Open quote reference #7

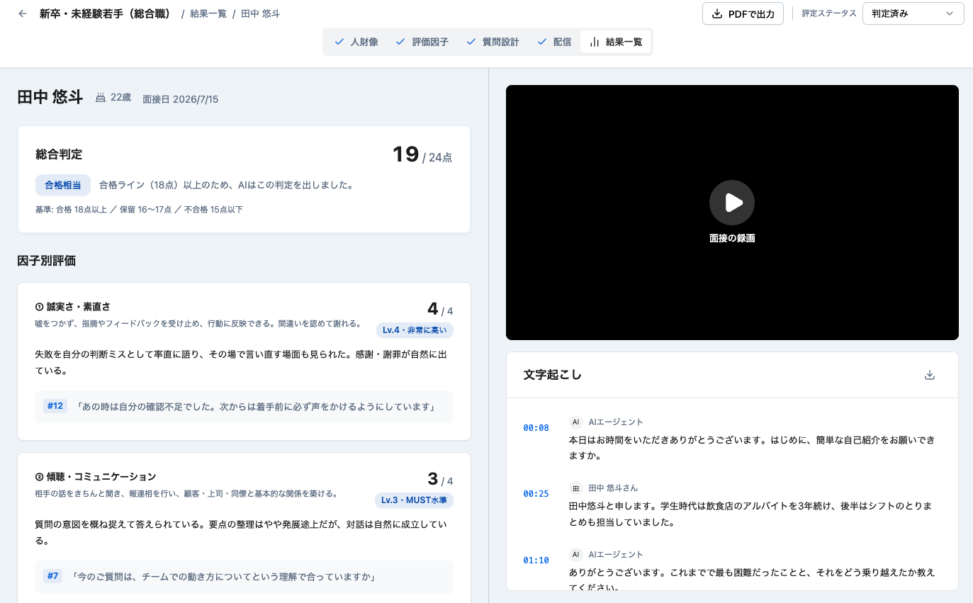point(53,576)
